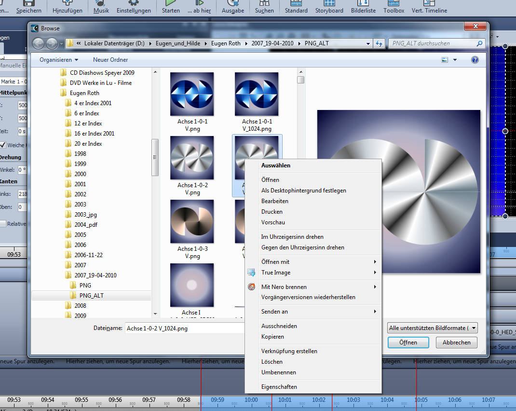The width and height of the screenshot is (516, 411).
Task: Expand the view options dropdown arrow
Action: click(x=455, y=60)
